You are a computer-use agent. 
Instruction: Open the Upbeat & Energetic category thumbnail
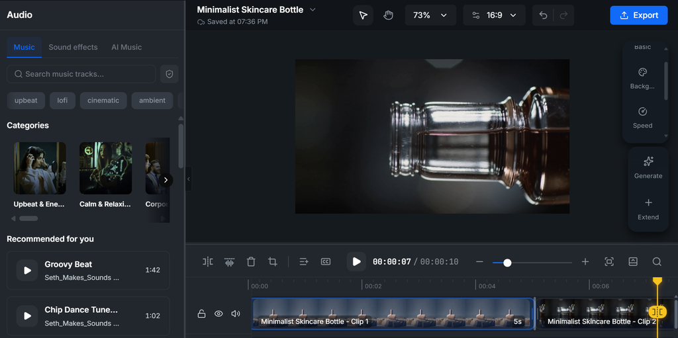[40, 168]
